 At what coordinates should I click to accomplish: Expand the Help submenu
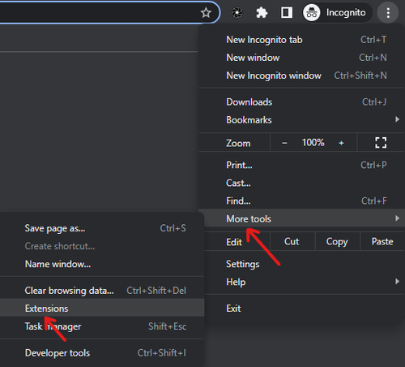302,282
